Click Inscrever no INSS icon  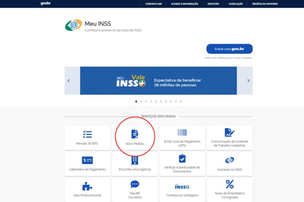[x=229, y=160]
